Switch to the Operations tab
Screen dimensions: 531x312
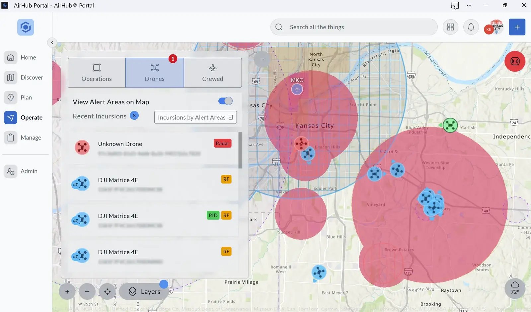[x=97, y=73]
